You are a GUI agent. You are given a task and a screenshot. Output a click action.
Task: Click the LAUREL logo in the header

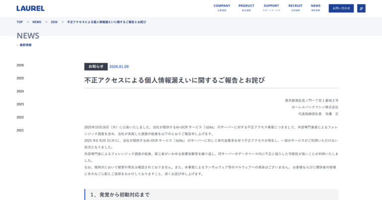click(x=30, y=8)
